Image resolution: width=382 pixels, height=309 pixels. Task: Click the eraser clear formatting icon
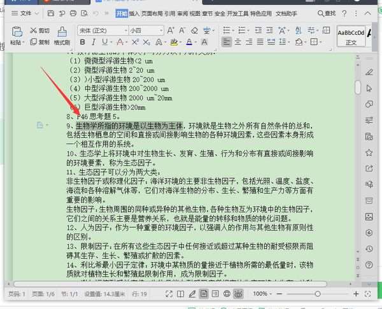[x=194, y=31]
